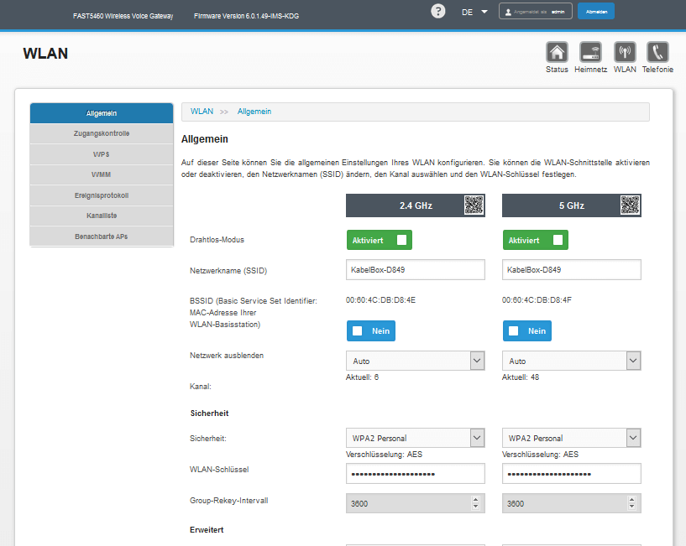The width and height of the screenshot is (686, 546).
Task: Show the 2.4 GHz QR code
Action: coord(474,205)
